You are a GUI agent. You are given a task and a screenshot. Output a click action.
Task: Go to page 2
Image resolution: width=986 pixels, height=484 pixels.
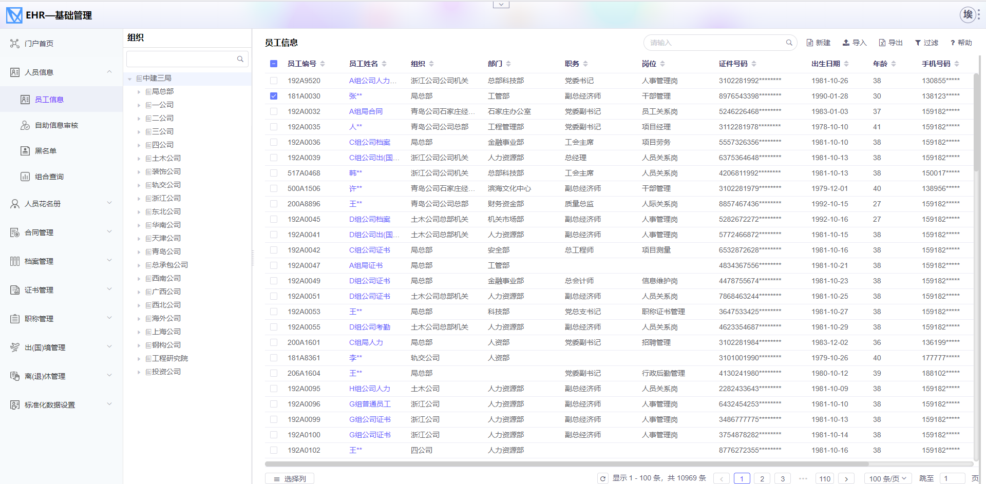coord(762,478)
